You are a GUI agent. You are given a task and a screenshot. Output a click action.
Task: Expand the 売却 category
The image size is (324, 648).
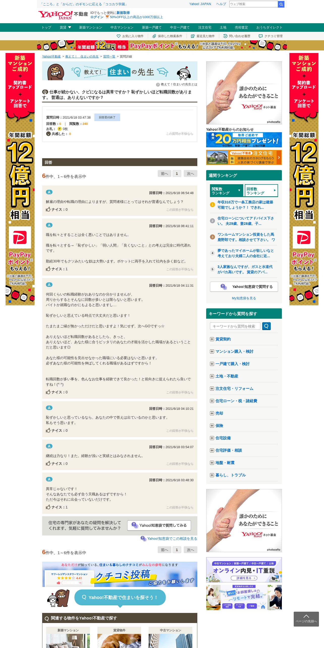point(212,413)
